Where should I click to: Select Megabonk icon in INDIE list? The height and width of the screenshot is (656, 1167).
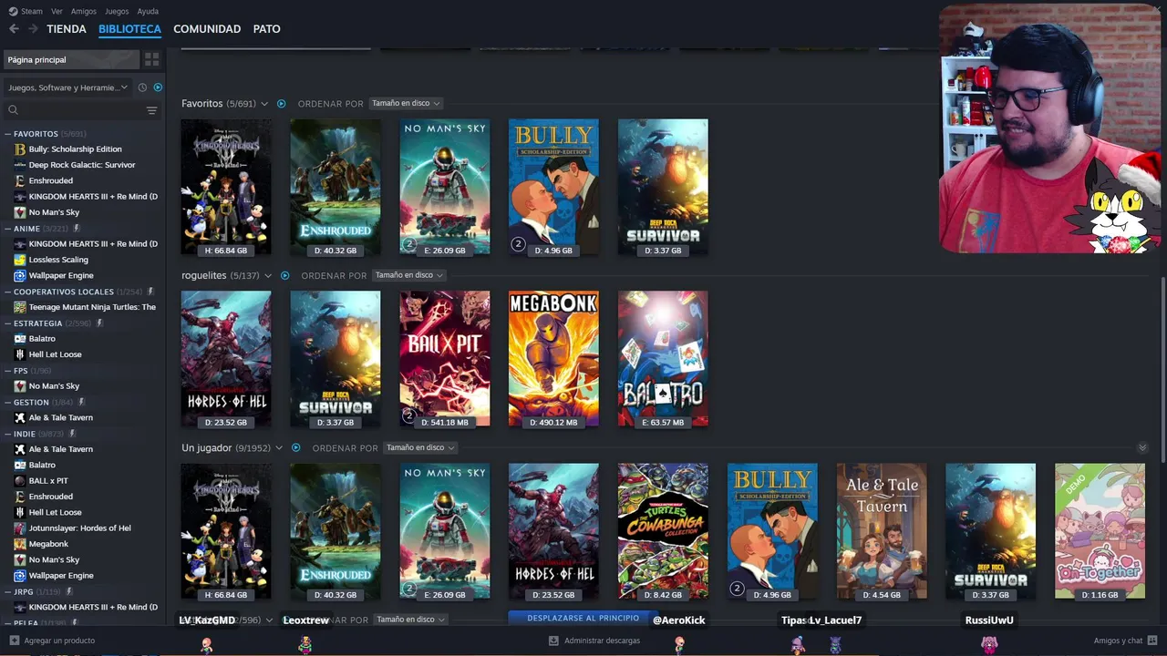[20, 544]
